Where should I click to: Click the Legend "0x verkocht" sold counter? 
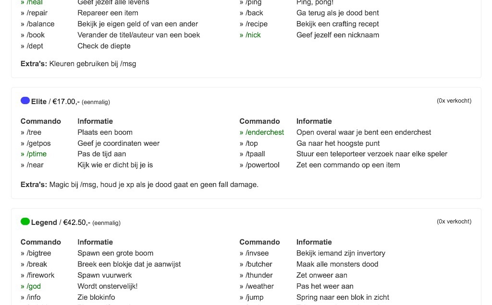(x=454, y=222)
